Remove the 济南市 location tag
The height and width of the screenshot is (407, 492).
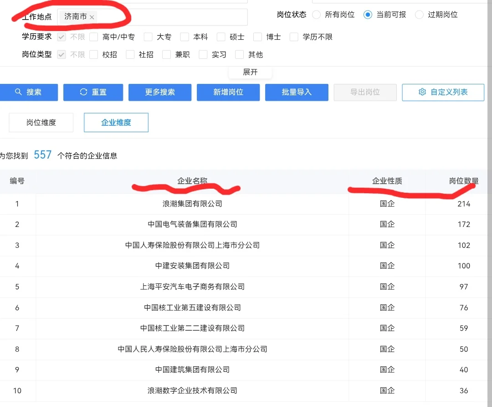[x=92, y=17]
